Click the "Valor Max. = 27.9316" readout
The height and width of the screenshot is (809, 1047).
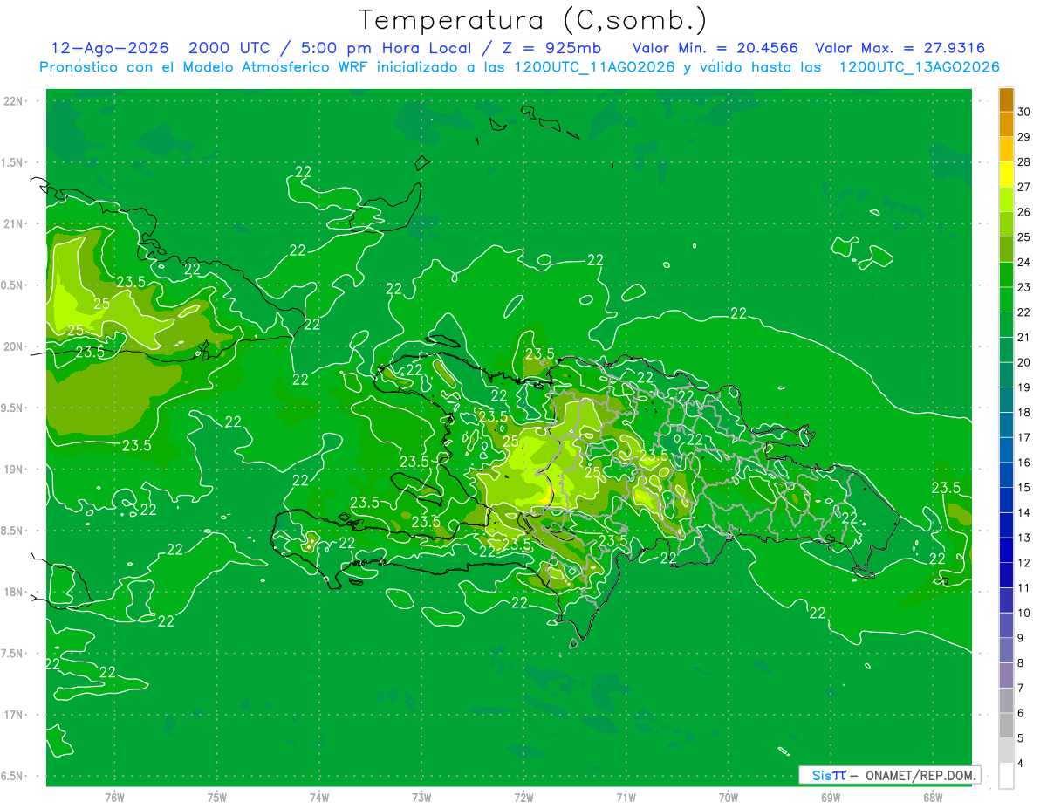(x=900, y=48)
